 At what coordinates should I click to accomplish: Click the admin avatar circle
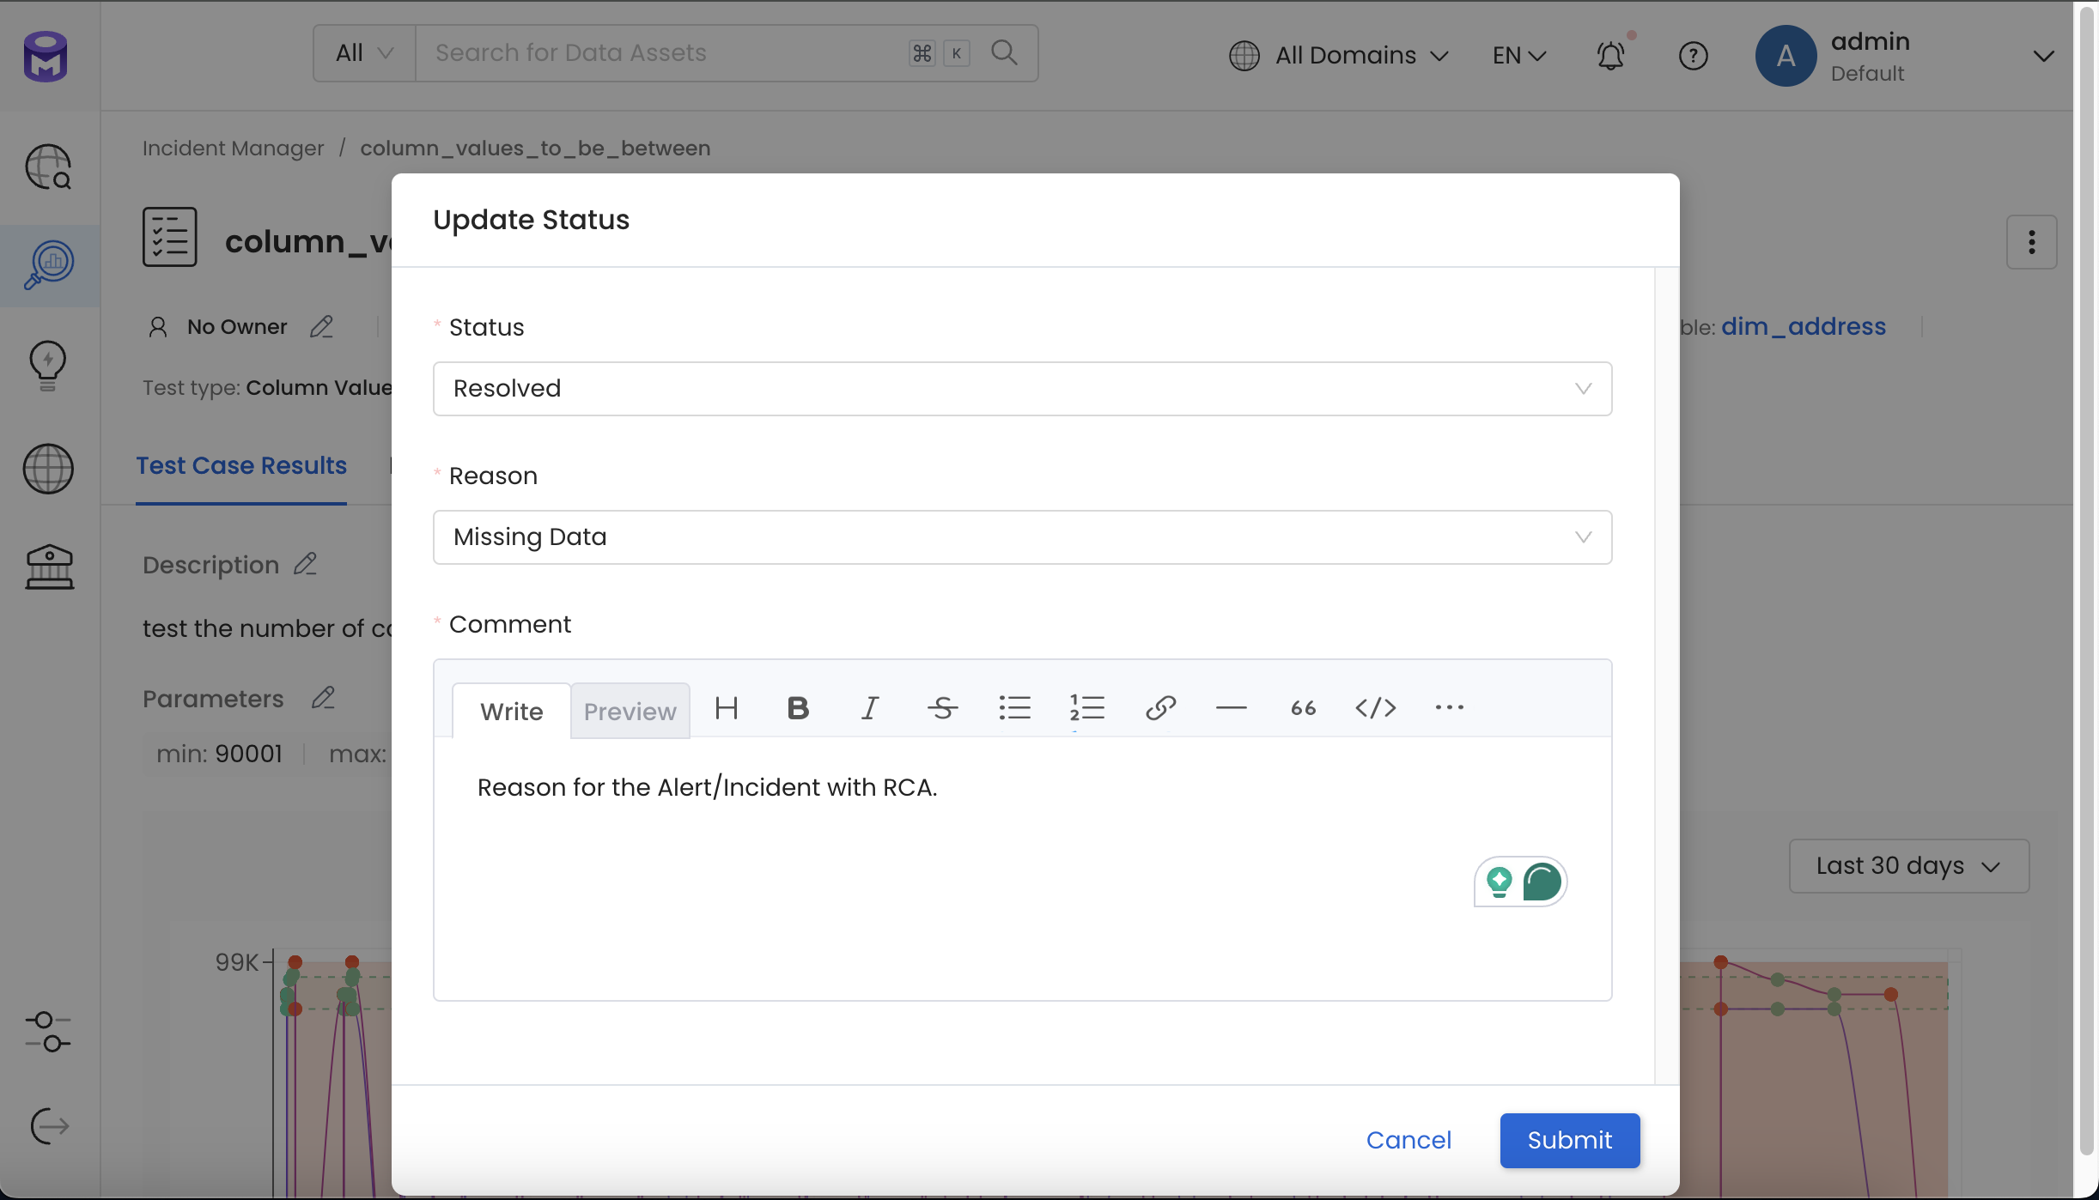[x=1786, y=56]
